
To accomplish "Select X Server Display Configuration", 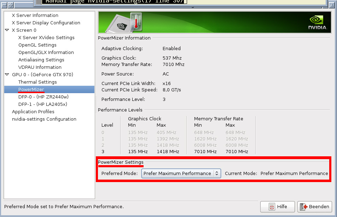I will click(46, 23).
